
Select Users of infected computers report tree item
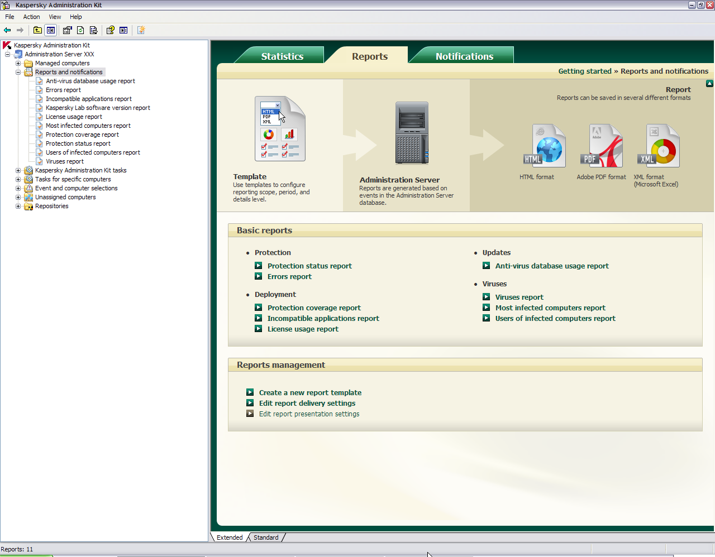point(93,152)
